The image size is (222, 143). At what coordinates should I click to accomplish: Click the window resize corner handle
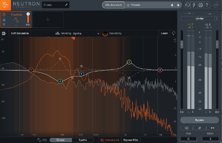(221, 142)
